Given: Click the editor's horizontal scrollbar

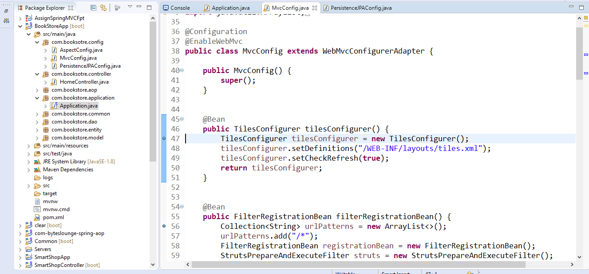Looking at the screenshot, I should [x=355, y=264].
